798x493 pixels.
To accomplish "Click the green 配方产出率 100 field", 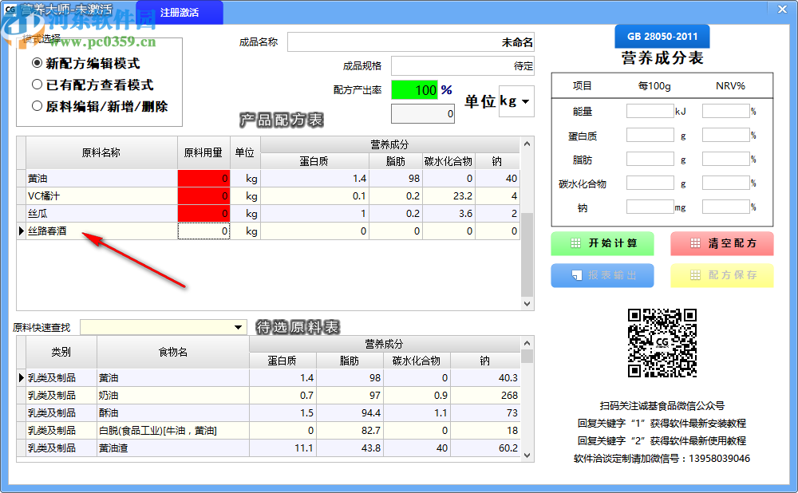I will point(414,90).
